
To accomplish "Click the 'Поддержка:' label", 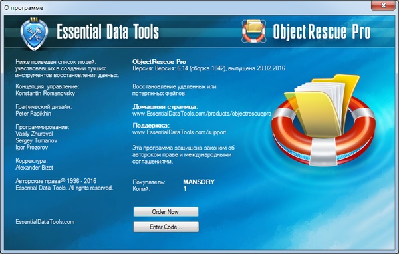I will (x=151, y=126).
